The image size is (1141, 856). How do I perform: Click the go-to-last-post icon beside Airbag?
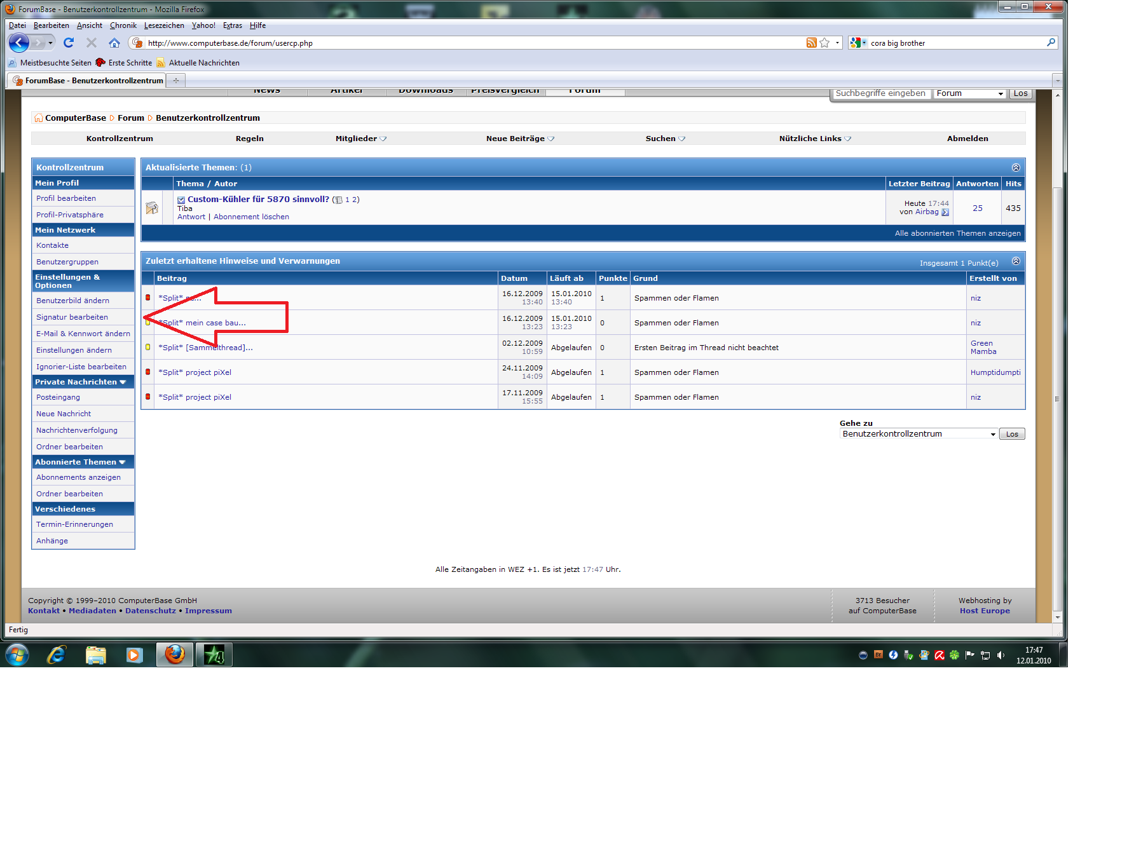click(x=945, y=212)
